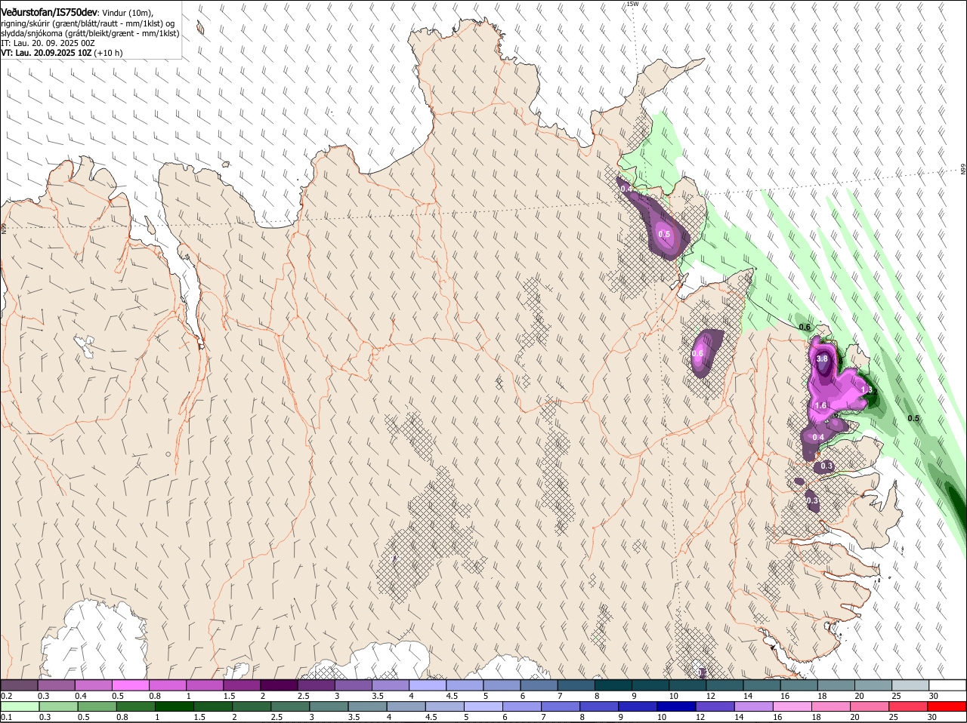This screenshot has width=967, height=723.
Task: Select lower legend swatch between 25 and 30
Action: [x=909, y=706]
